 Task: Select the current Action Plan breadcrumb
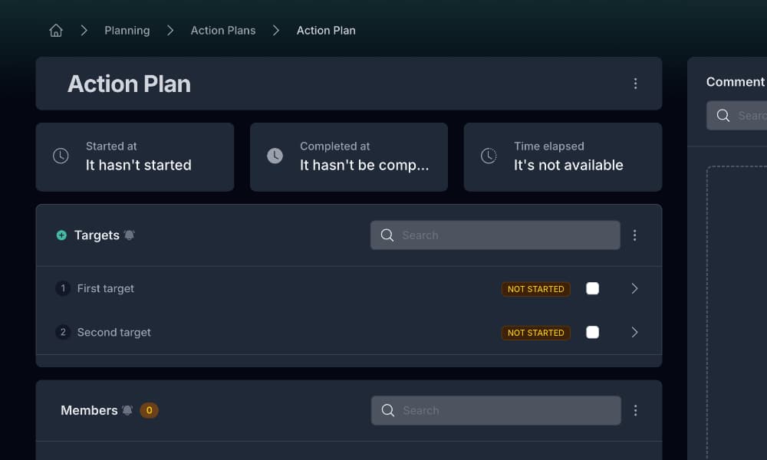click(x=326, y=31)
